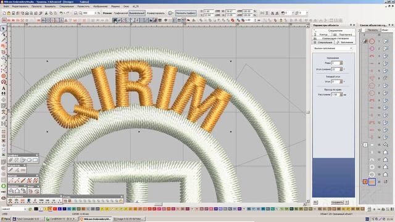This screenshot has height=222, width=395.
Task: Toggle the lock icon beside object 1
Action: tap(365, 41)
